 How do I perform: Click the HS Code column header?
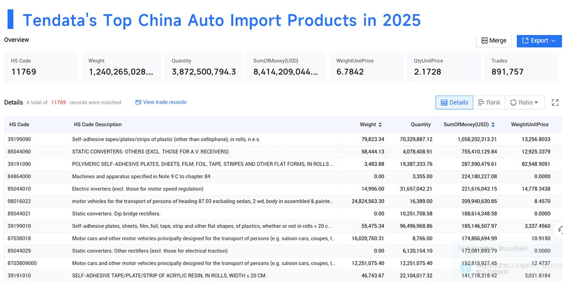click(19, 124)
